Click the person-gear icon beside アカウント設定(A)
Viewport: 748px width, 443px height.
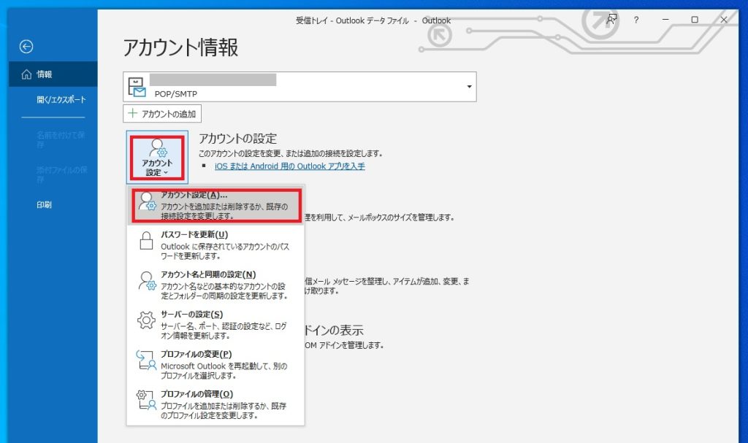(x=147, y=201)
